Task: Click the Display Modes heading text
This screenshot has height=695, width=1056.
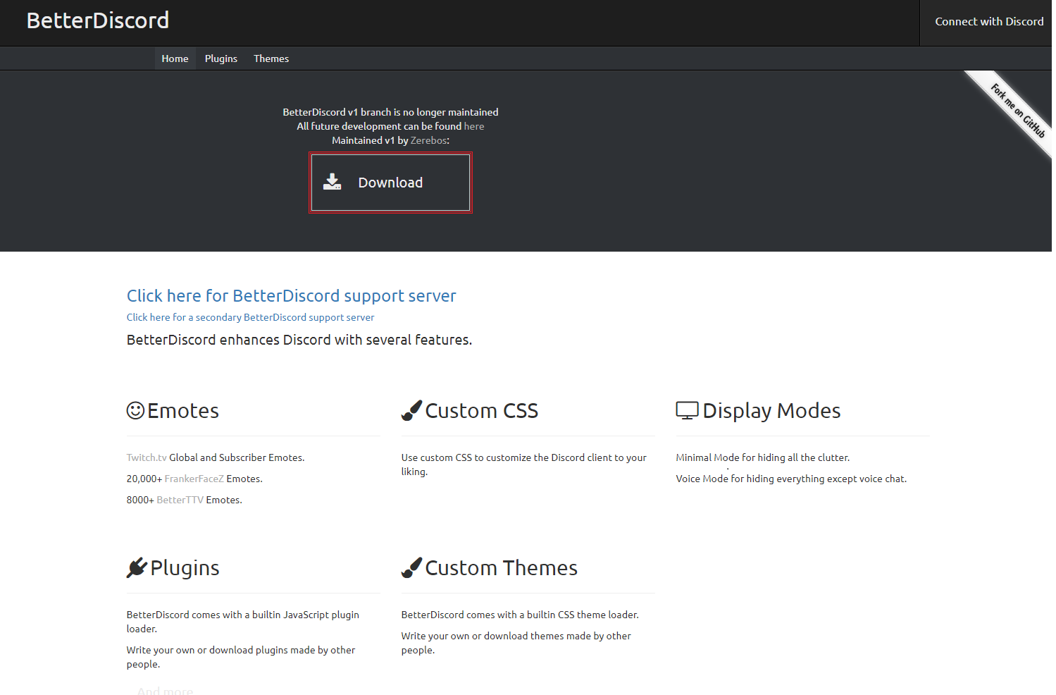Action: pyautogui.click(x=771, y=411)
